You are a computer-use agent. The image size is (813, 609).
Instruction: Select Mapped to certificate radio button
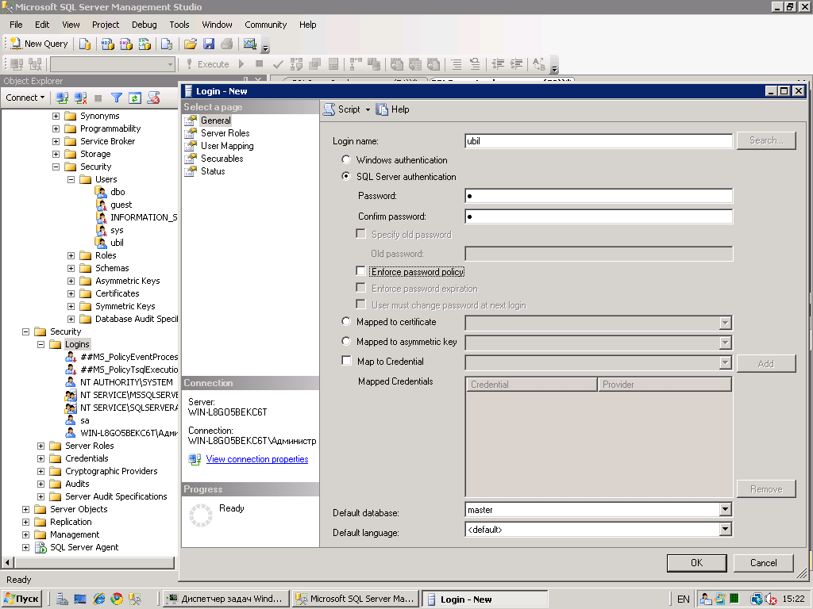[346, 321]
